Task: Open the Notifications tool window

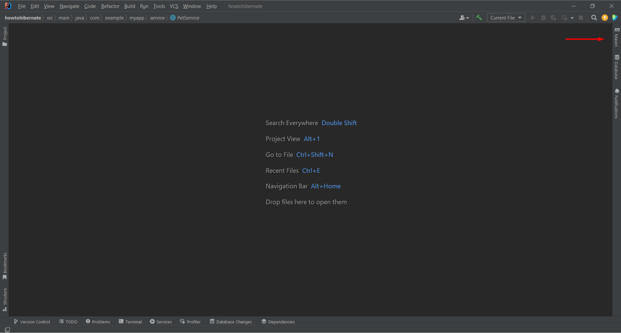Action: 617,104
